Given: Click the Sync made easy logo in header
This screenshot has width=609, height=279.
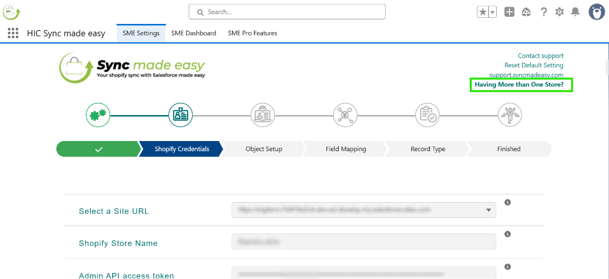Looking at the screenshot, I should [11, 12].
